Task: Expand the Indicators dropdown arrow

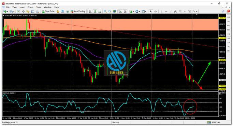Action: (x=133, y=12)
